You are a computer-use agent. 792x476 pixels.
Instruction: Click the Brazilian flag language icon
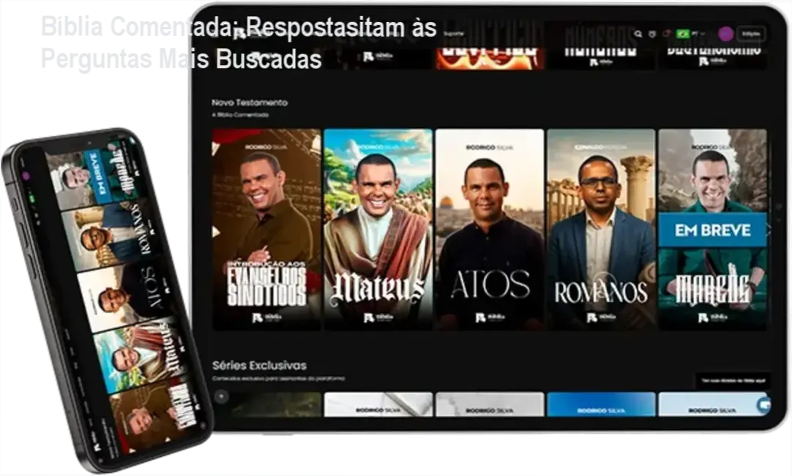[x=683, y=34]
